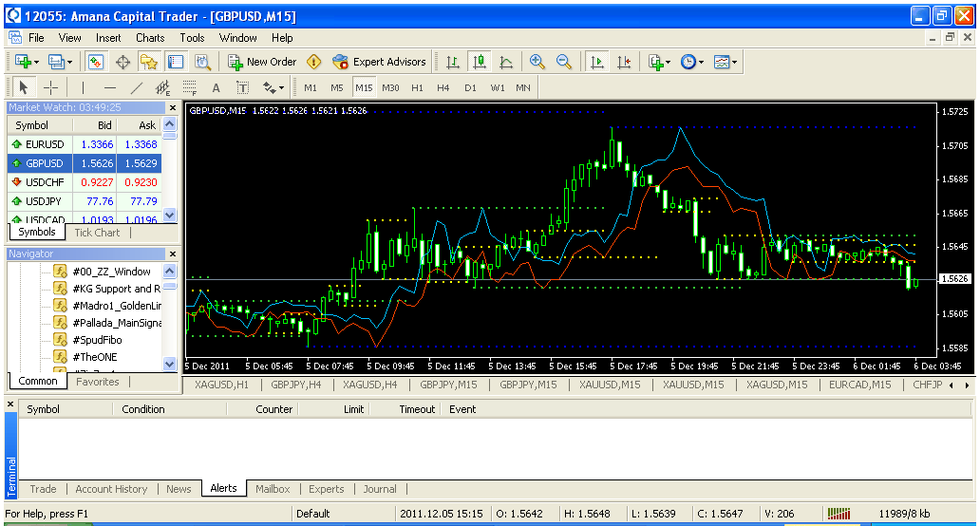Screen dimensions: 980x526
Task: Click the New Order button
Action: point(262,62)
